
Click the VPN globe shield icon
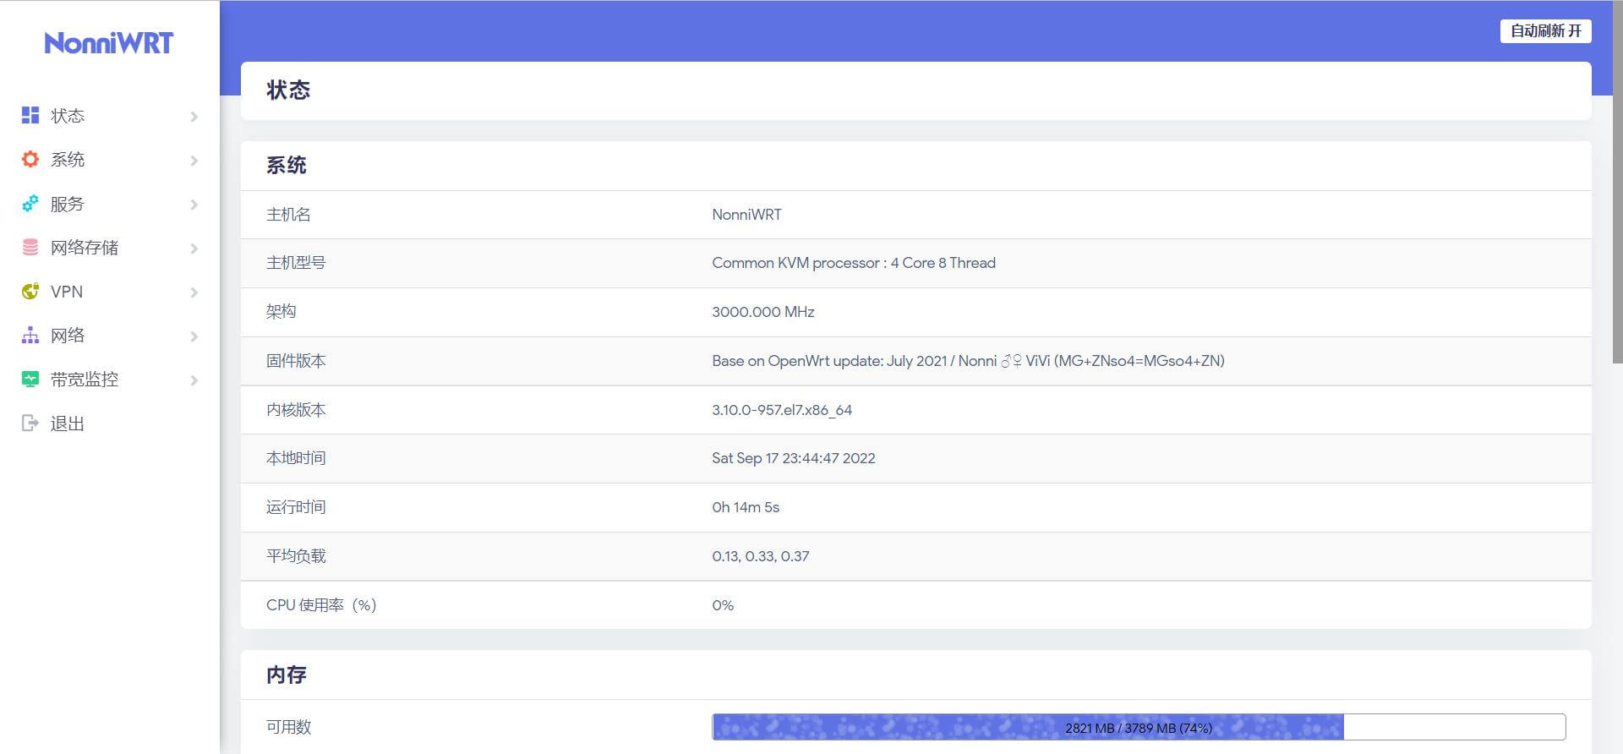pyautogui.click(x=30, y=292)
